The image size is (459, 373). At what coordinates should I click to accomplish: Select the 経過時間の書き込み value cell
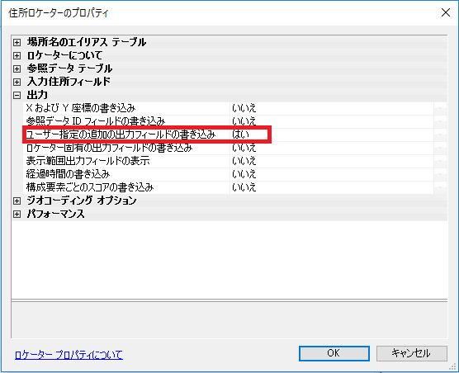coord(332,174)
